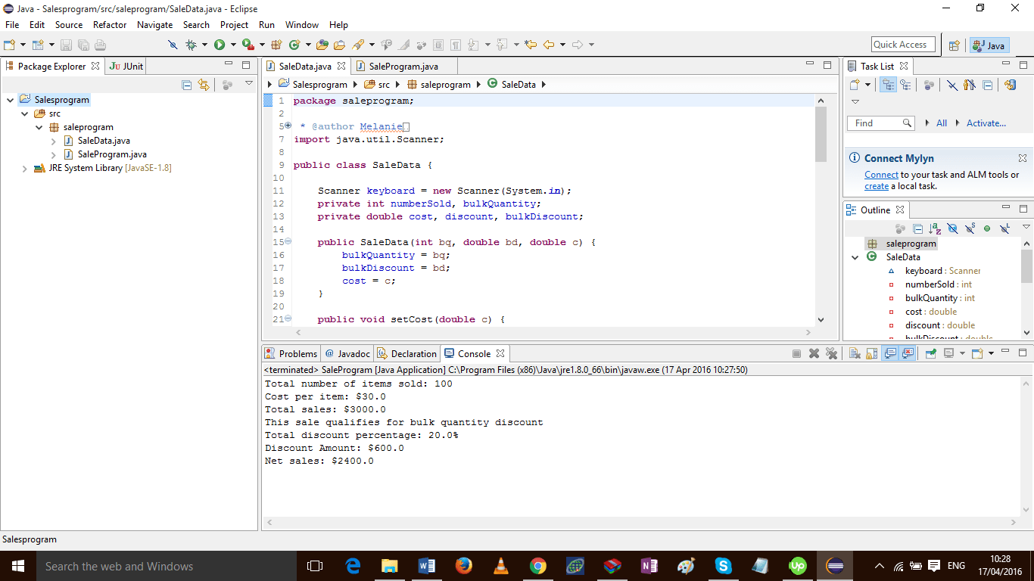
Task: Click Pin Console icon
Action: [931, 353]
